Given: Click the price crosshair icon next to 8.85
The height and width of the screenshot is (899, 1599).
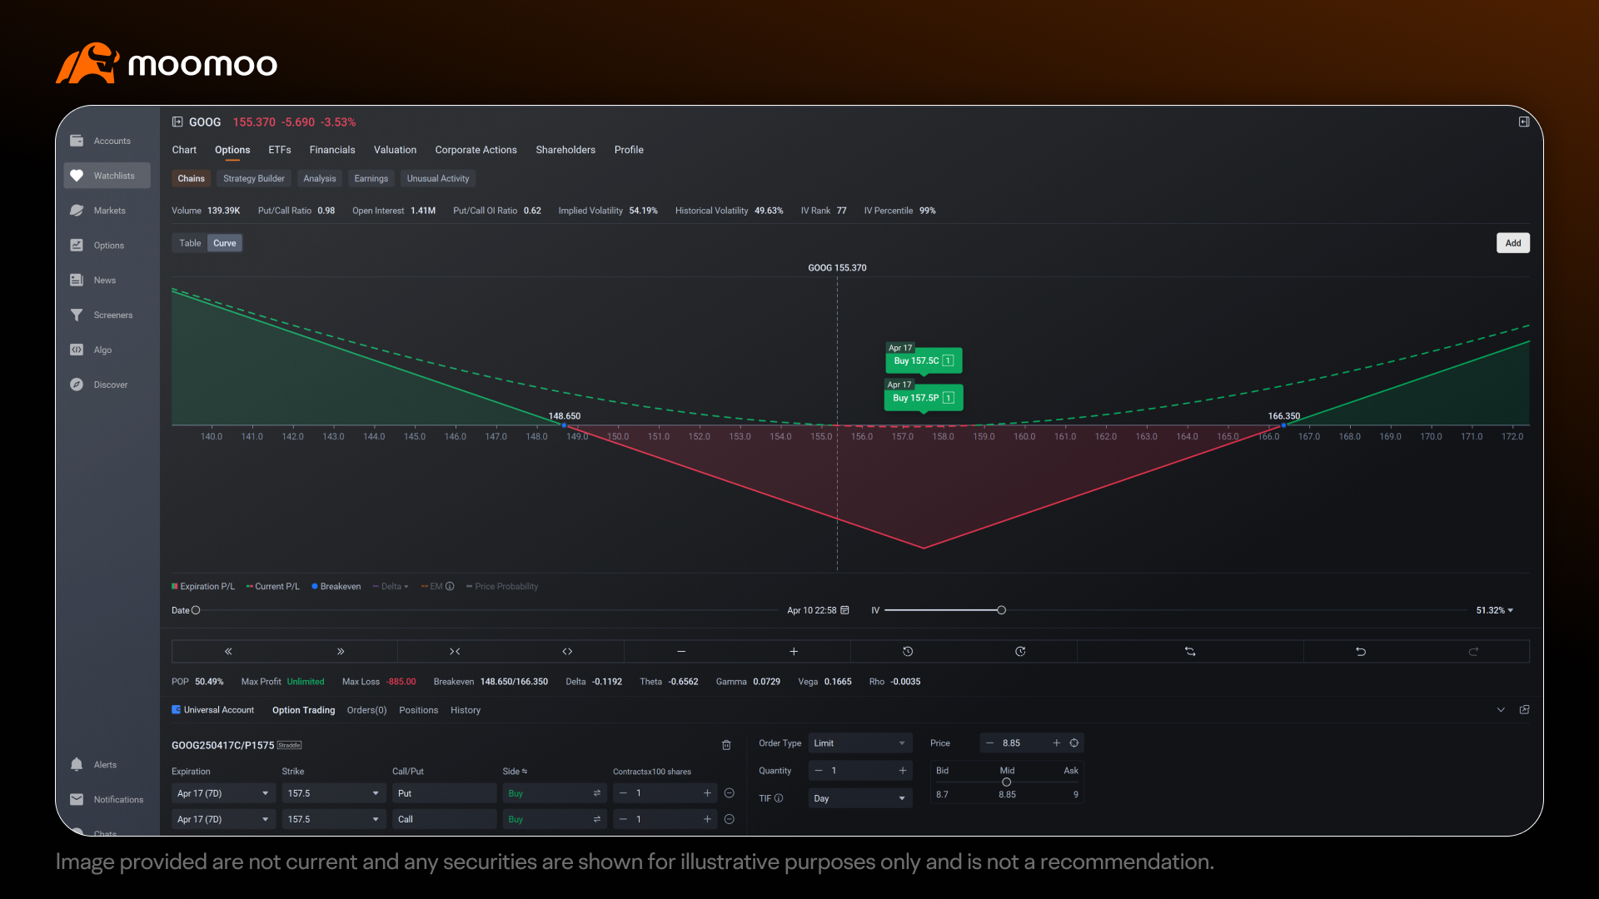Looking at the screenshot, I should (1074, 743).
